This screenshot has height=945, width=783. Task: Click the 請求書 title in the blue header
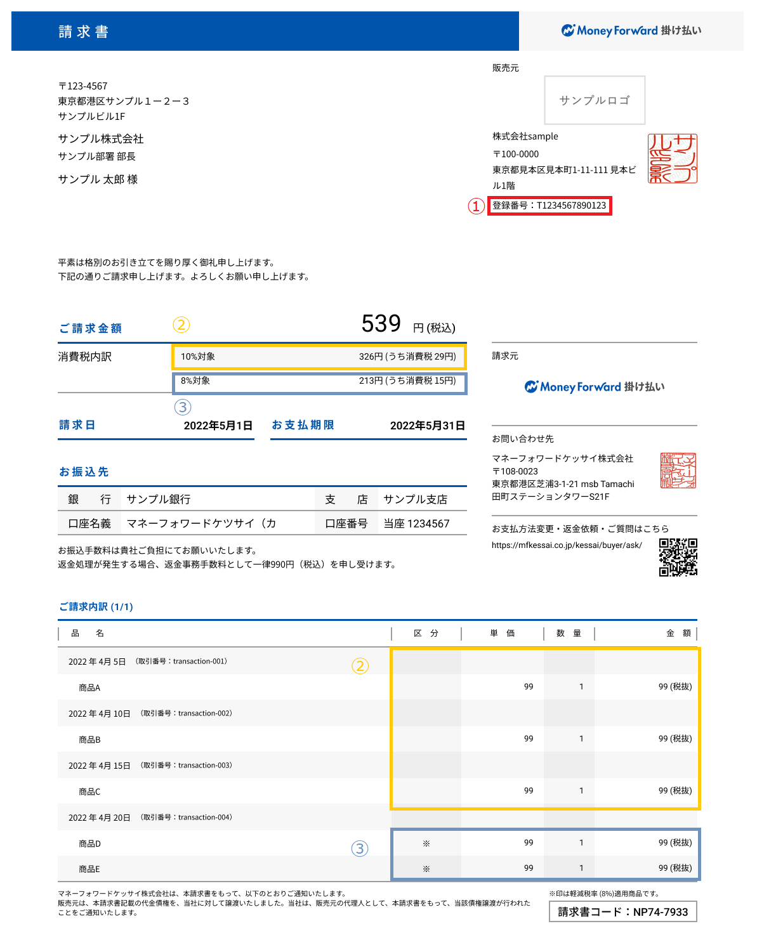coord(84,32)
